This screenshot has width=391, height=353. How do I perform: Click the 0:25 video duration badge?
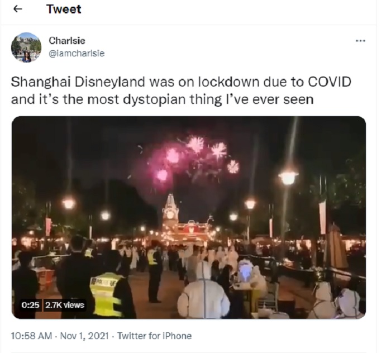[x=30, y=305]
